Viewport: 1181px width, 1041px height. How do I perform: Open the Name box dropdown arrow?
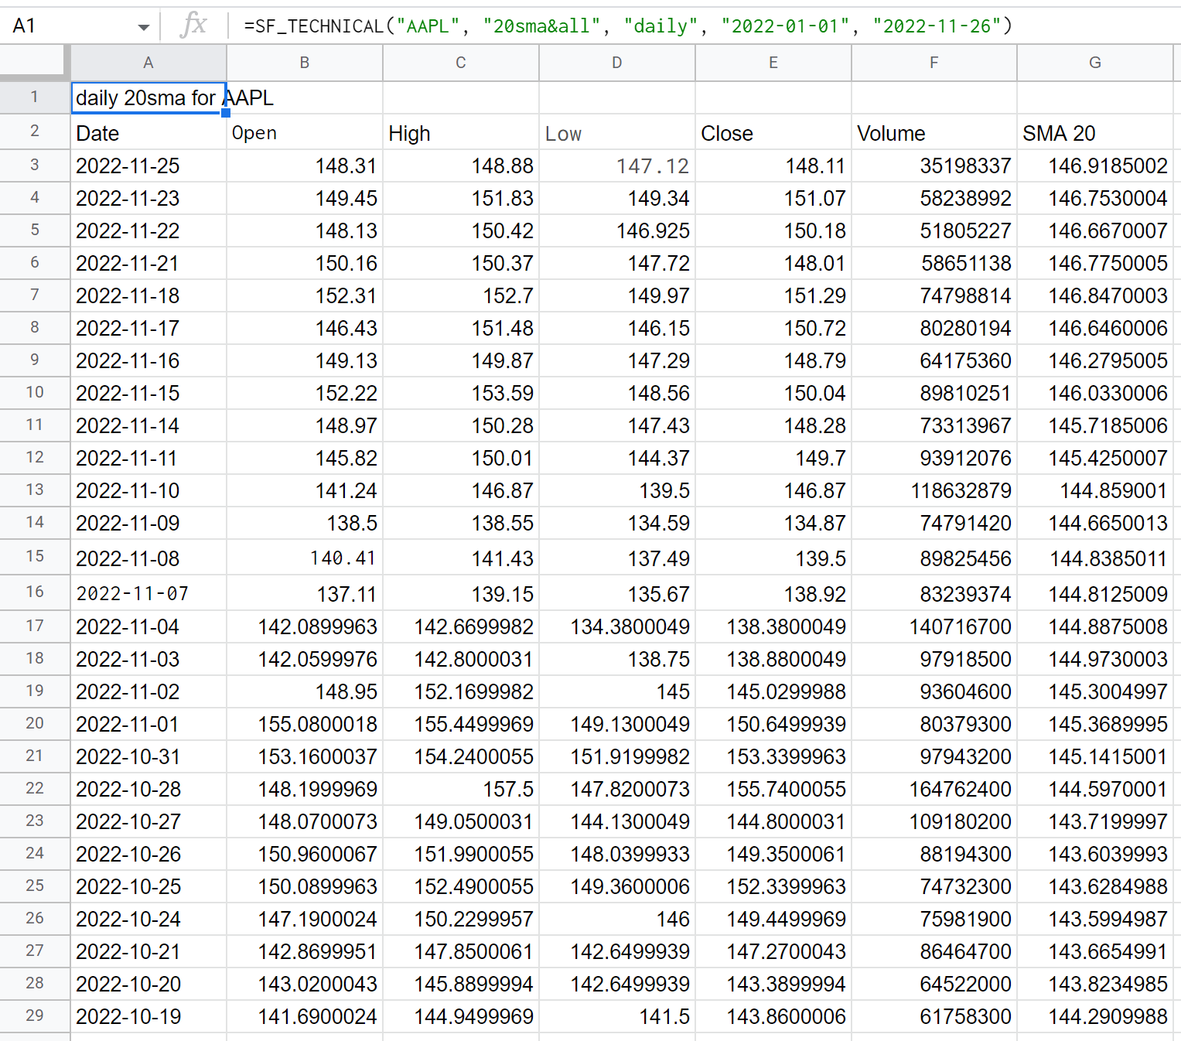143,27
